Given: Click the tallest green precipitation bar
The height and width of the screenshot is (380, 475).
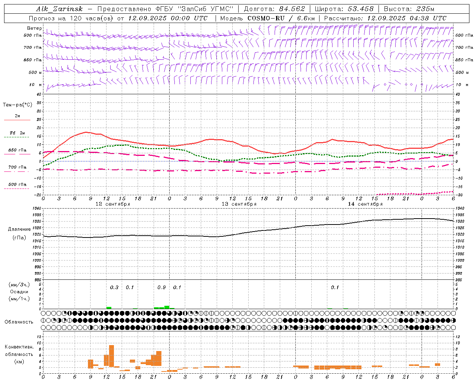Looking at the screenshot, I should [167, 307].
